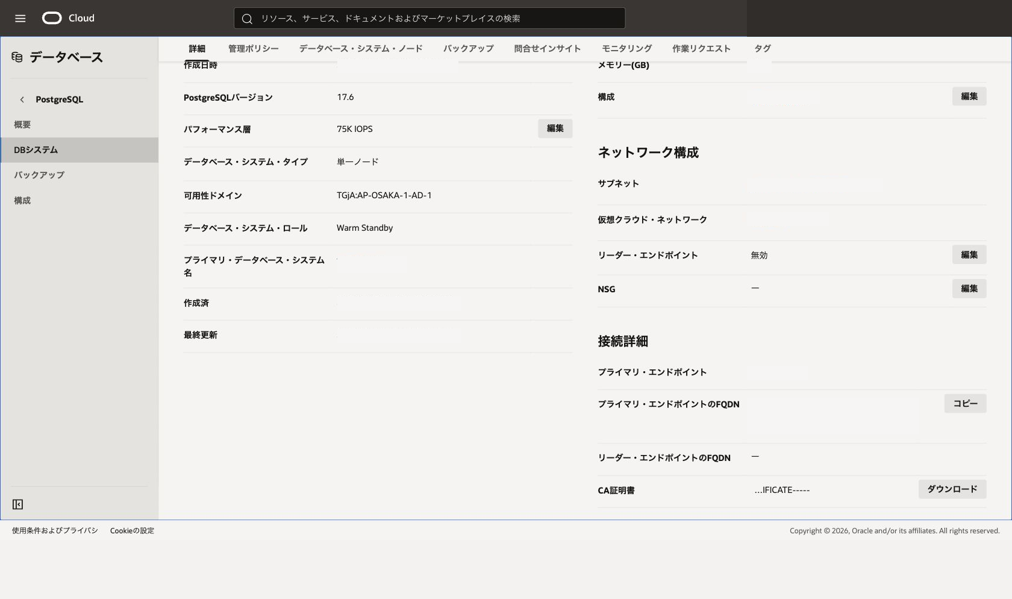
Task: Click the Warm Standby role value
Action: click(364, 228)
